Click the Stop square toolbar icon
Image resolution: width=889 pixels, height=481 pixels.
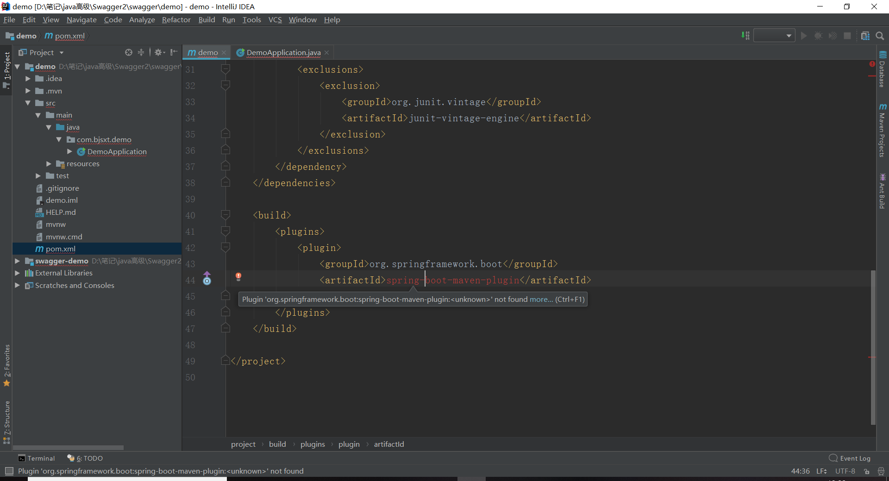(847, 36)
